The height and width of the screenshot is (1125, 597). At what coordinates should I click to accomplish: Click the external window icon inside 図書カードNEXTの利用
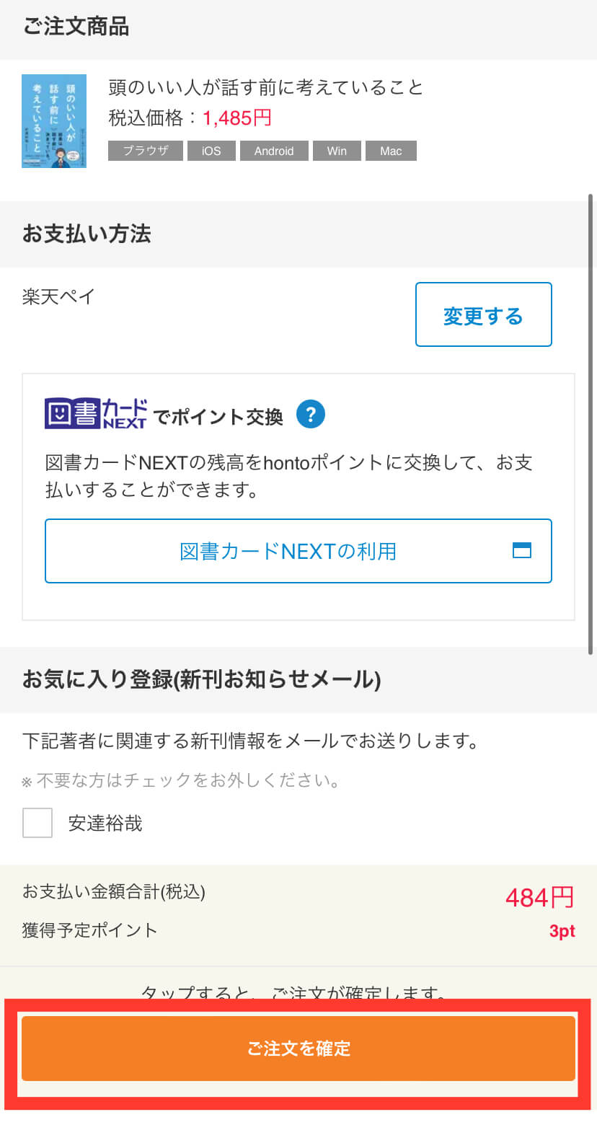point(521,550)
